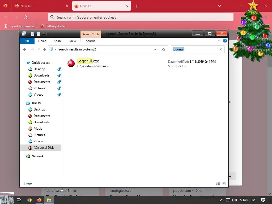Open the Getting Started bookmark
272x204 pixels.
click(x=53, y=26)
